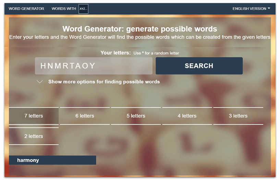Click the 'Your letters:' label
Screen dimensions: 280x180
click(x=115, y=53)
